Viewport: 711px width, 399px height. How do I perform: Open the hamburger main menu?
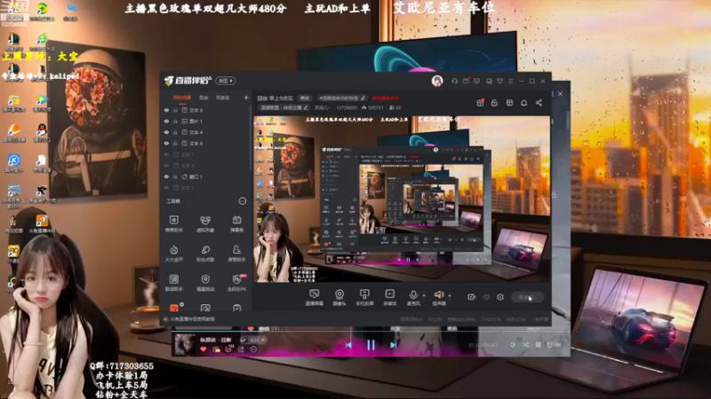510,81
